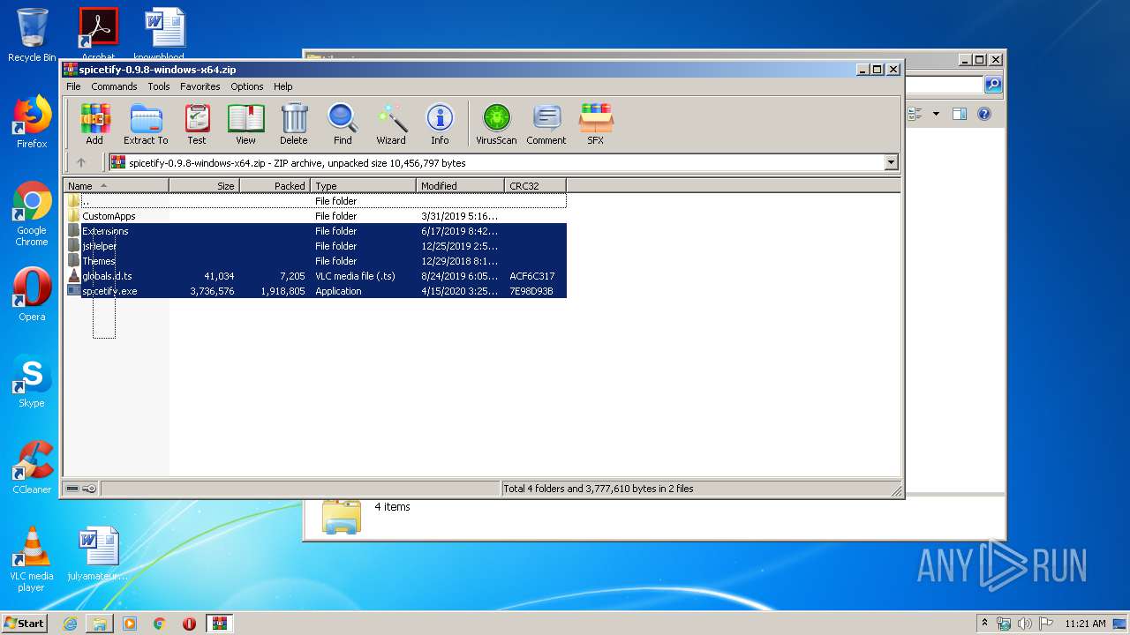Sort by the Size column header
Image resolution: width=1130 pixels, height=635 pixels.
point(204,185)
